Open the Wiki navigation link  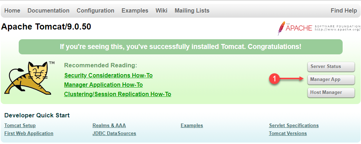coord(161,10)
